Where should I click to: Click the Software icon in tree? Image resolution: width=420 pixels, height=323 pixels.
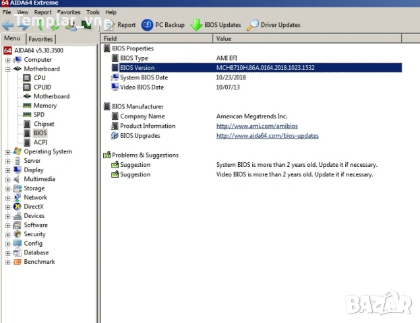[18, 225]
